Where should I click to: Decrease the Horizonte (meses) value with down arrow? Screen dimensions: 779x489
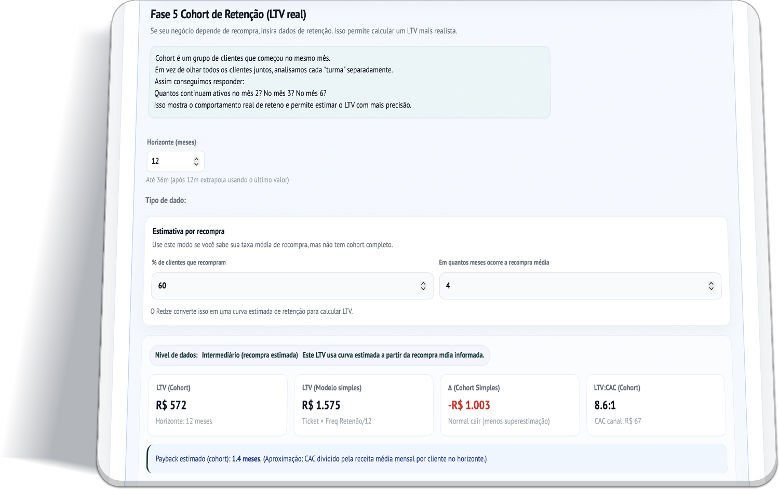(x=196, y=164)
